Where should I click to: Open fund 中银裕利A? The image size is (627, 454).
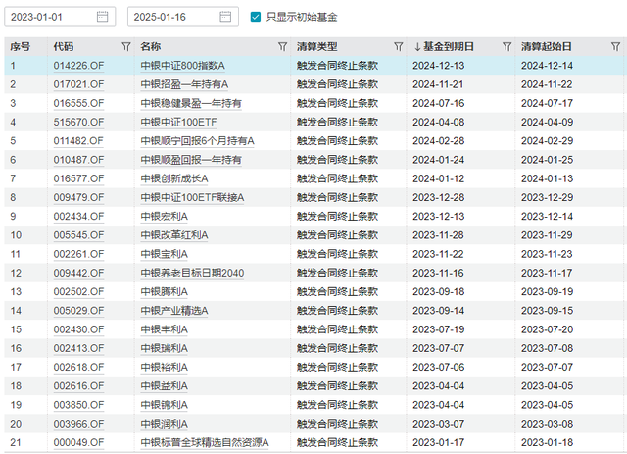pos(164,367)
